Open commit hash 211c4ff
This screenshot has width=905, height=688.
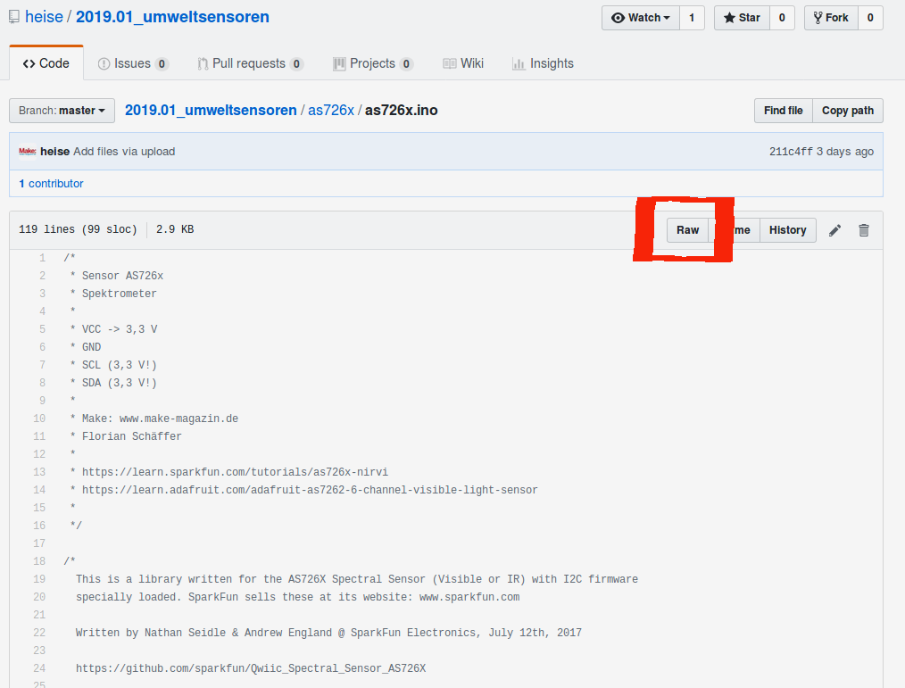pyautogui.click(x=791, y=151)
